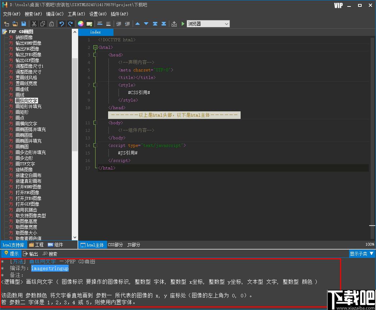Click the white-lines align icon

108,24
